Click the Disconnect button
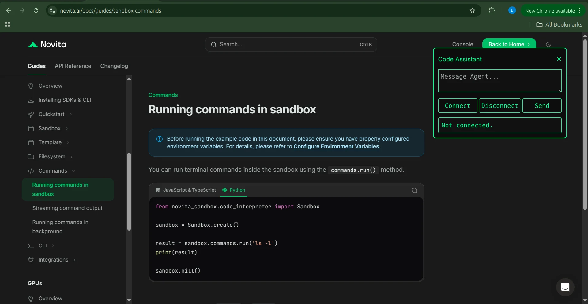This screenshot has height=304, width=588. (499, 106)
